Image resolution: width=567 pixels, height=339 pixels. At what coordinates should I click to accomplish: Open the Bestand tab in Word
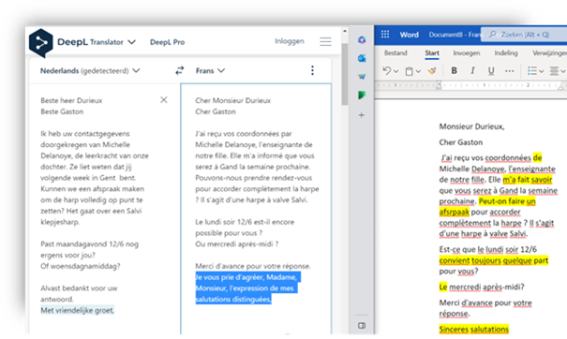point(395,53)
